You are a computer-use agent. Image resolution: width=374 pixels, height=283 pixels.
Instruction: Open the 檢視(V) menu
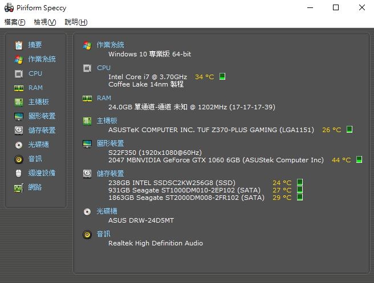[x=45, y=22]
